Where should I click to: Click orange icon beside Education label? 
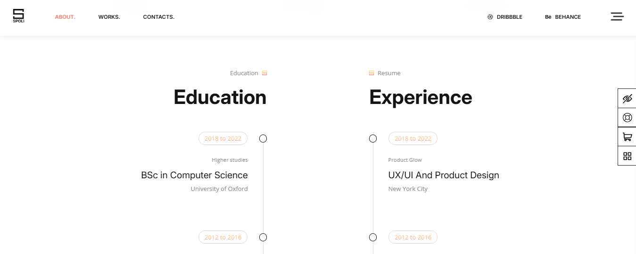[x=264, y=73]
